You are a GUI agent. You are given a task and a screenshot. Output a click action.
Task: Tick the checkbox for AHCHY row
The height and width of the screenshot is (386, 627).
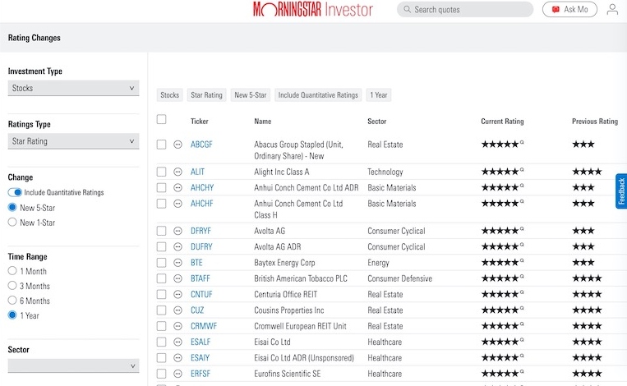(x=161, y=187)
